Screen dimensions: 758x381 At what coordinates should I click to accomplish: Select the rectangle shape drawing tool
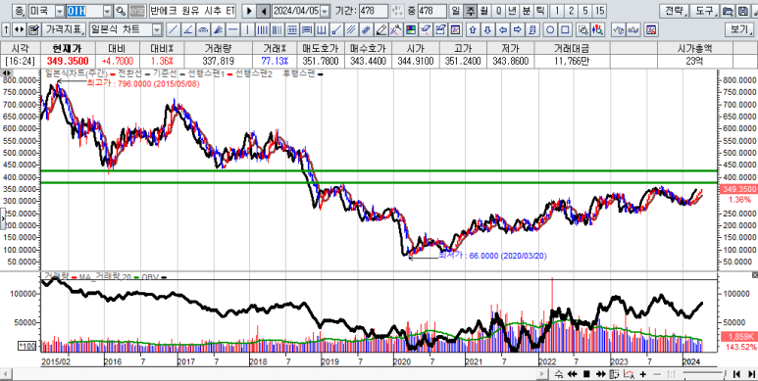pyautogui.click(x=565, y=30)
